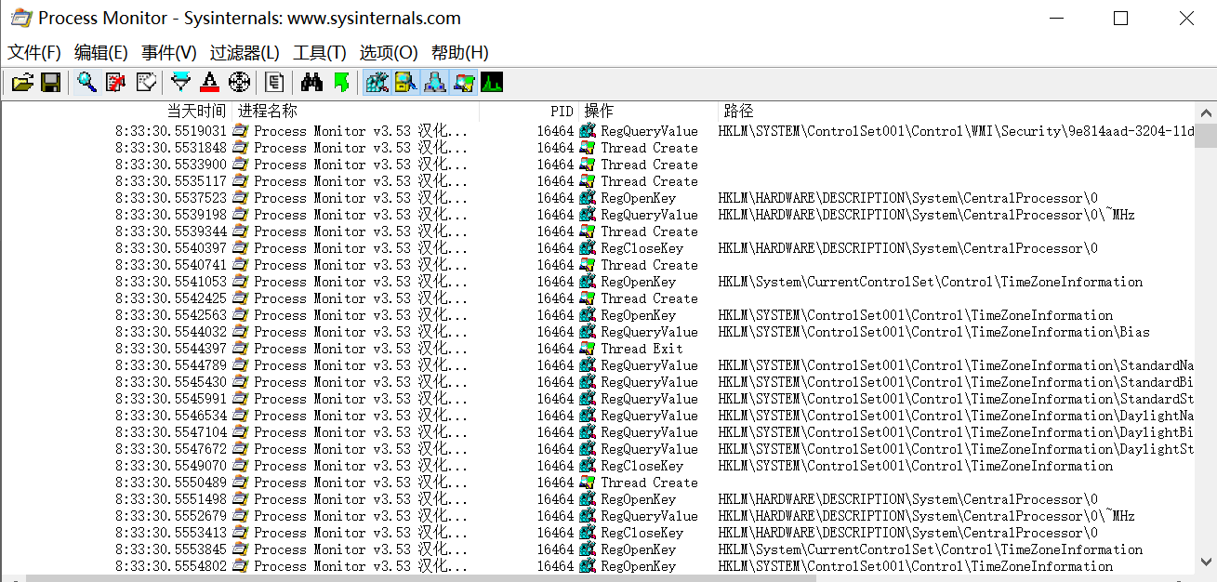Click the 进程名称 column header
1217x582 pixels.
[x=268, y=112]
